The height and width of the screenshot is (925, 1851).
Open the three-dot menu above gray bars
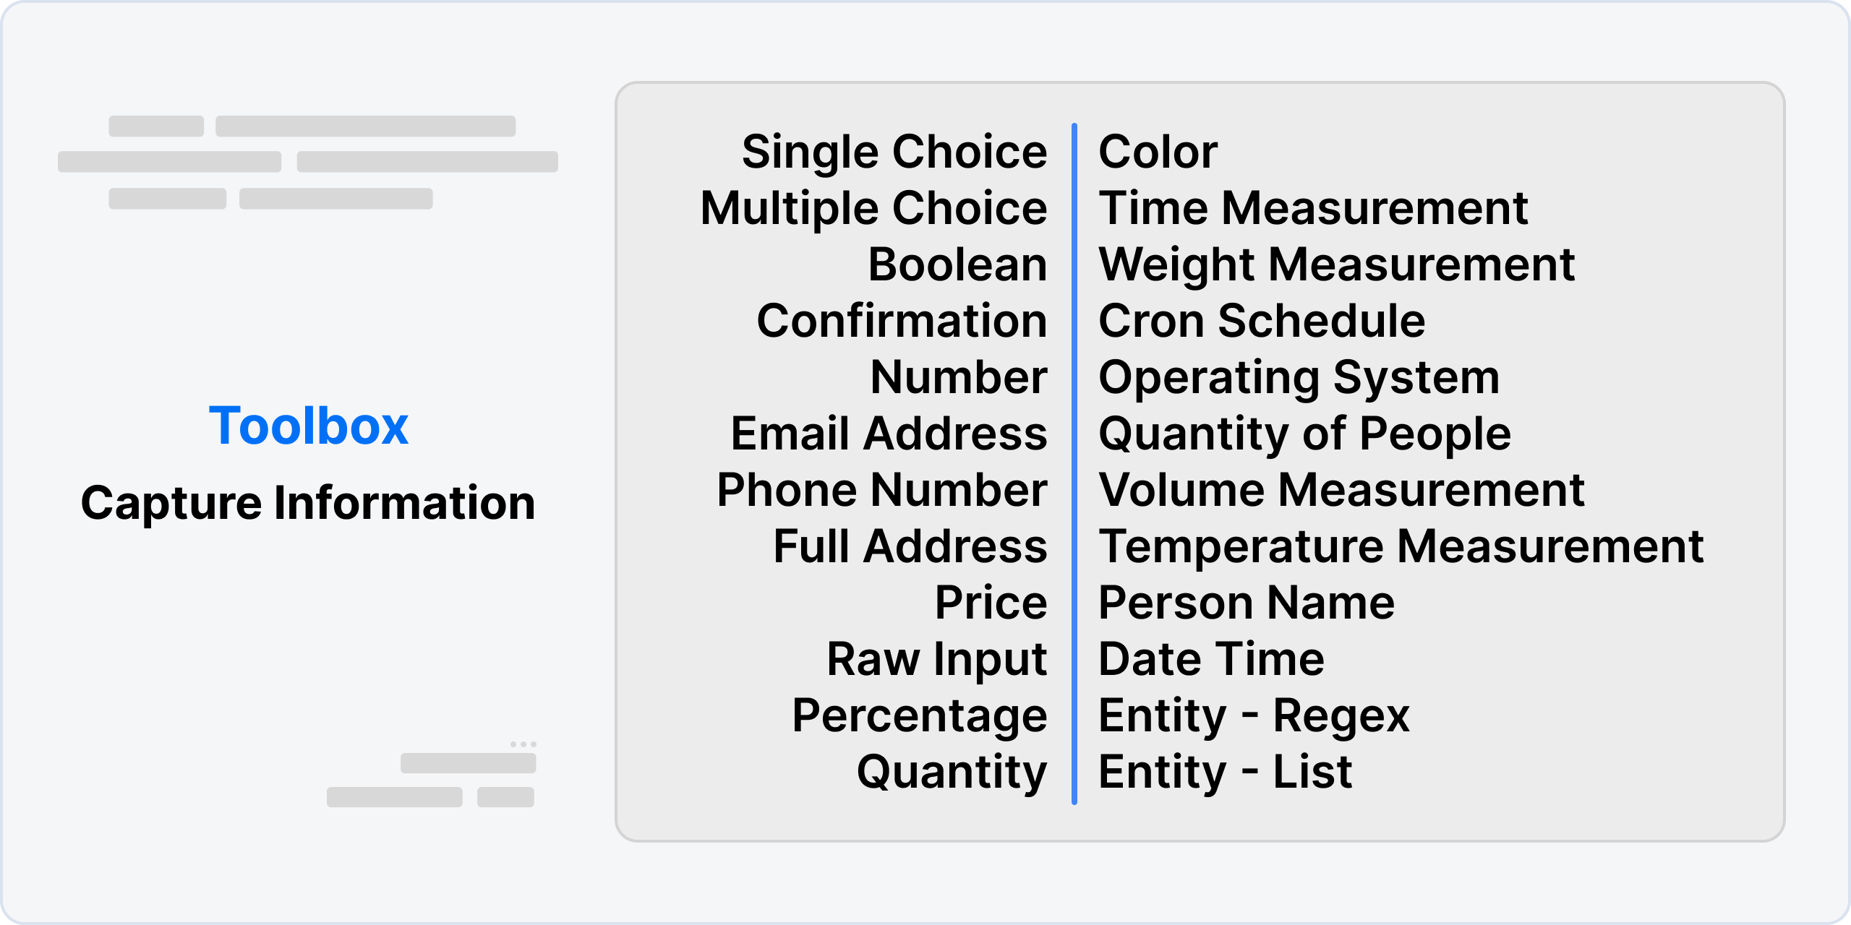point(523,744)
